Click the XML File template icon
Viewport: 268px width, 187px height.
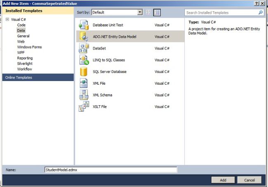pos(84,83)
